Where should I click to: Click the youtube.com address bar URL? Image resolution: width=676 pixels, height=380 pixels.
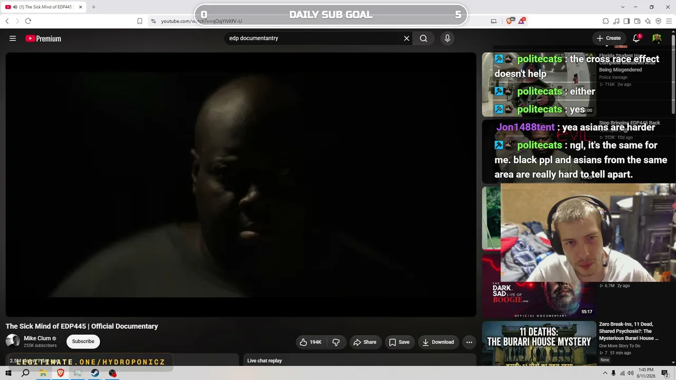pyautogui.click(x=201, y=21)
